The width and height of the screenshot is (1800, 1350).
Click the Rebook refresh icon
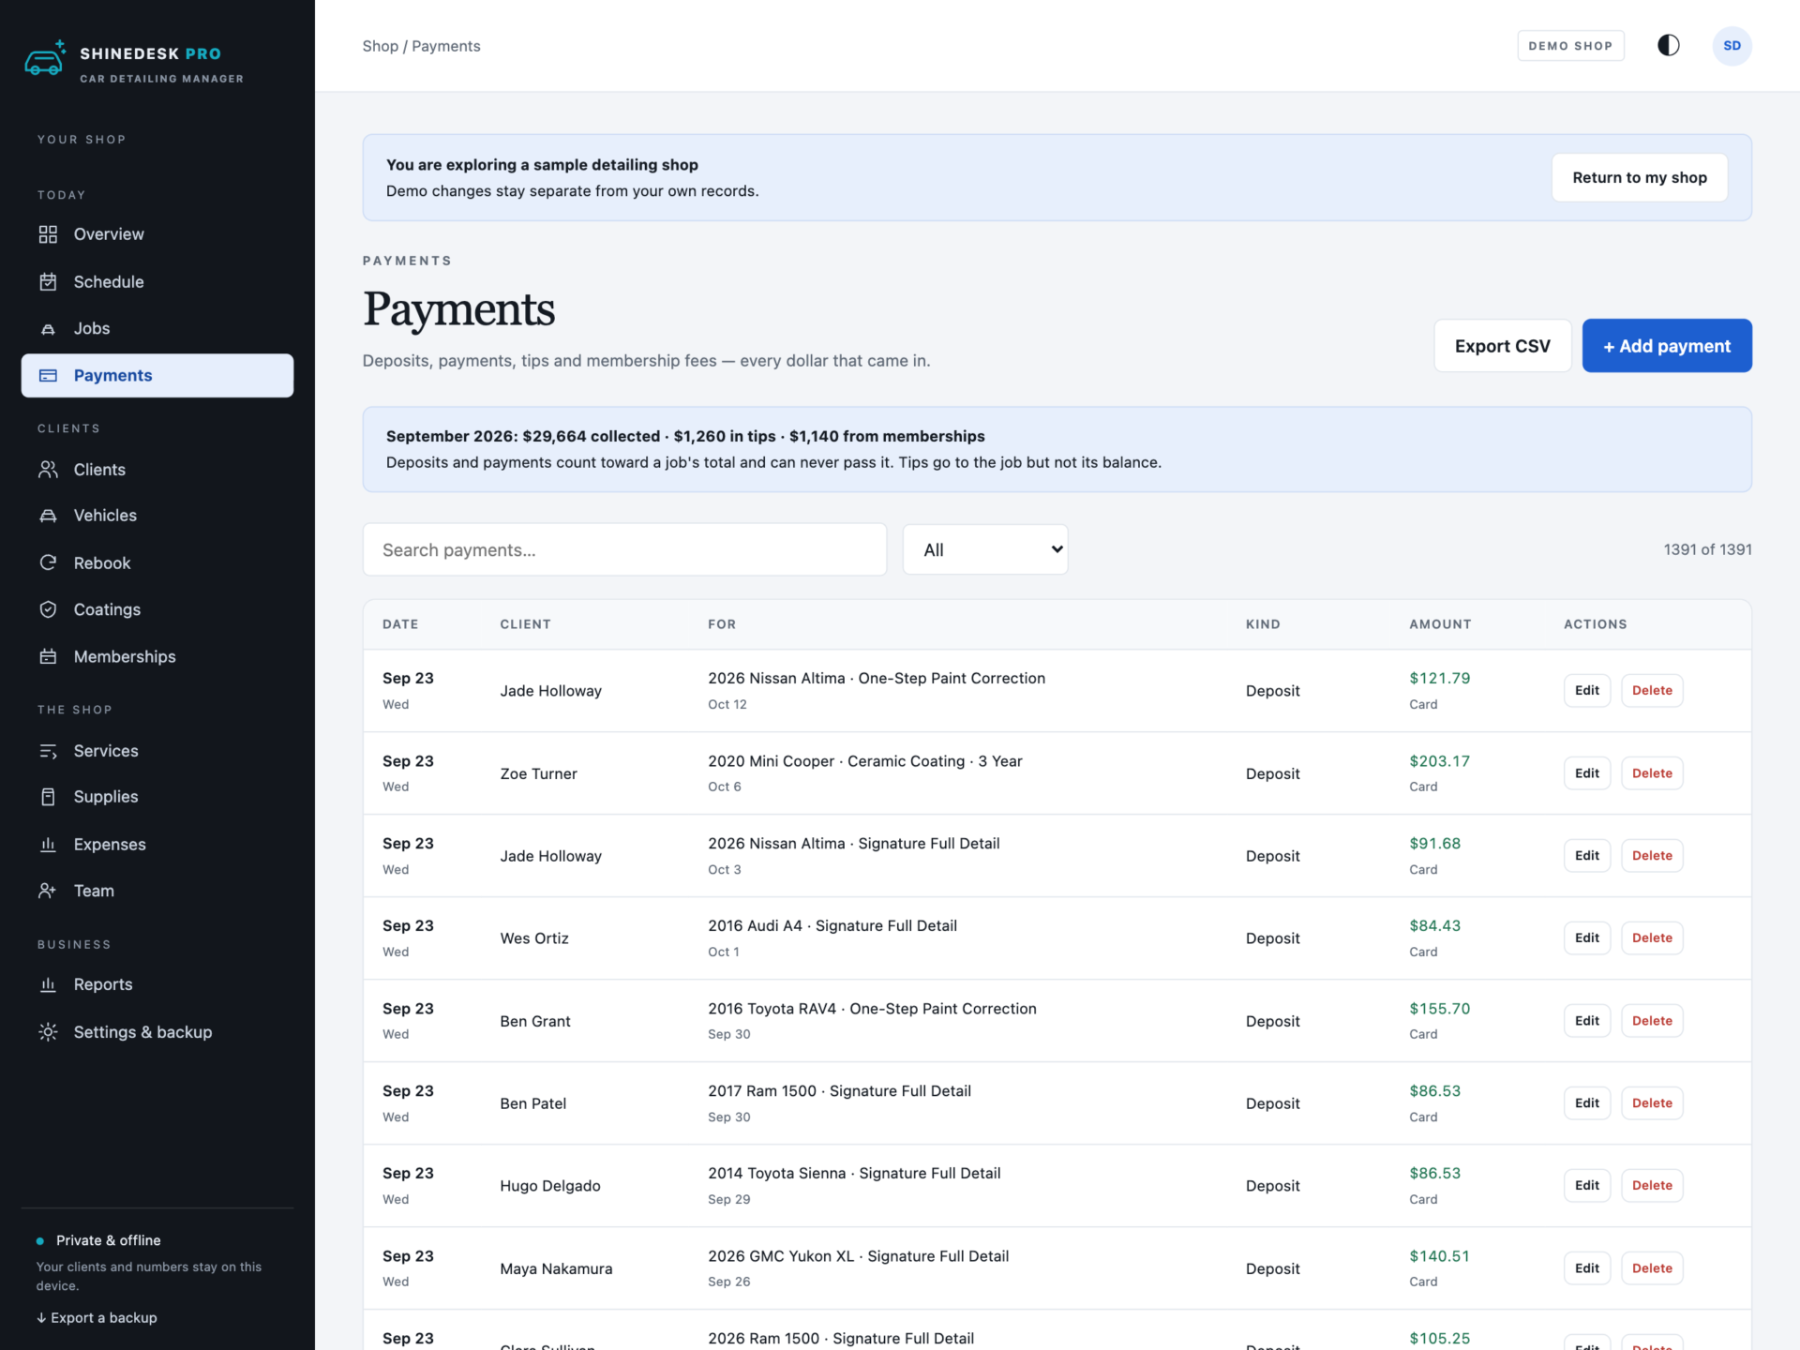click(x=48, y=562)
